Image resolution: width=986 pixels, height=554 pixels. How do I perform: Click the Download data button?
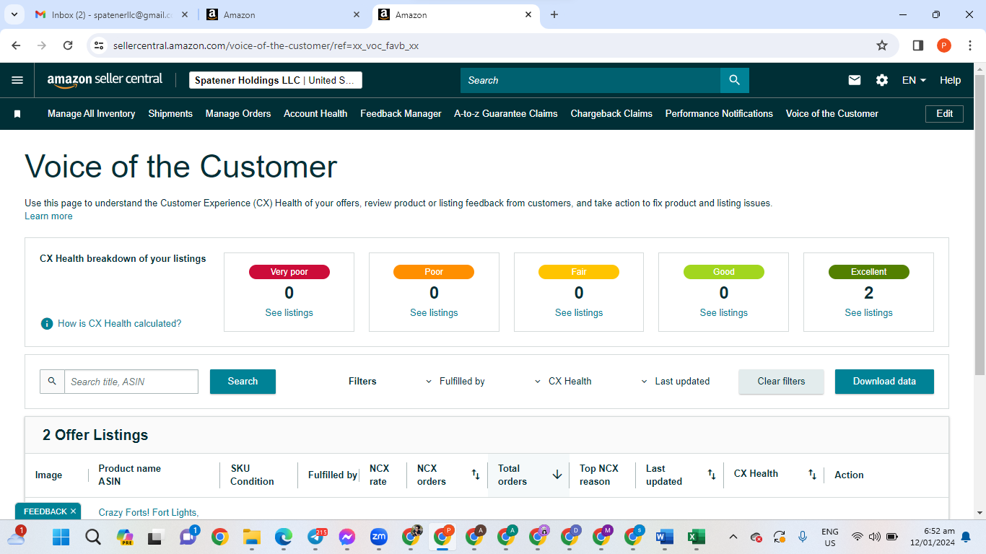click(884, 382)
